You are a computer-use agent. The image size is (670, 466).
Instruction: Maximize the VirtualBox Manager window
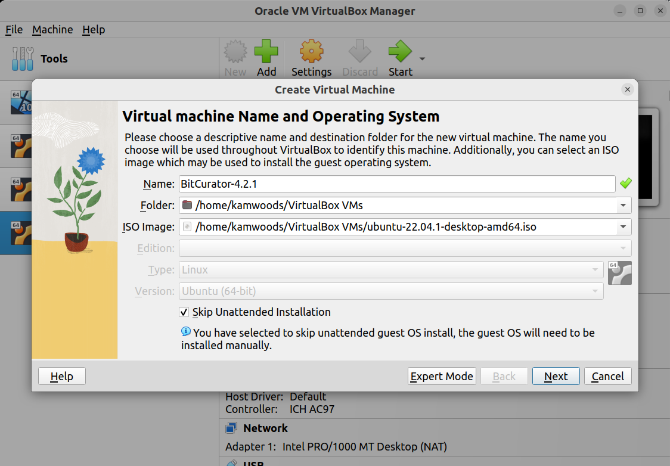point(640,11)
